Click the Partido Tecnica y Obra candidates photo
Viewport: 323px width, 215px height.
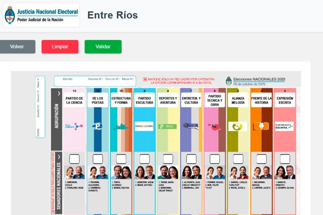tap(215, 173)
